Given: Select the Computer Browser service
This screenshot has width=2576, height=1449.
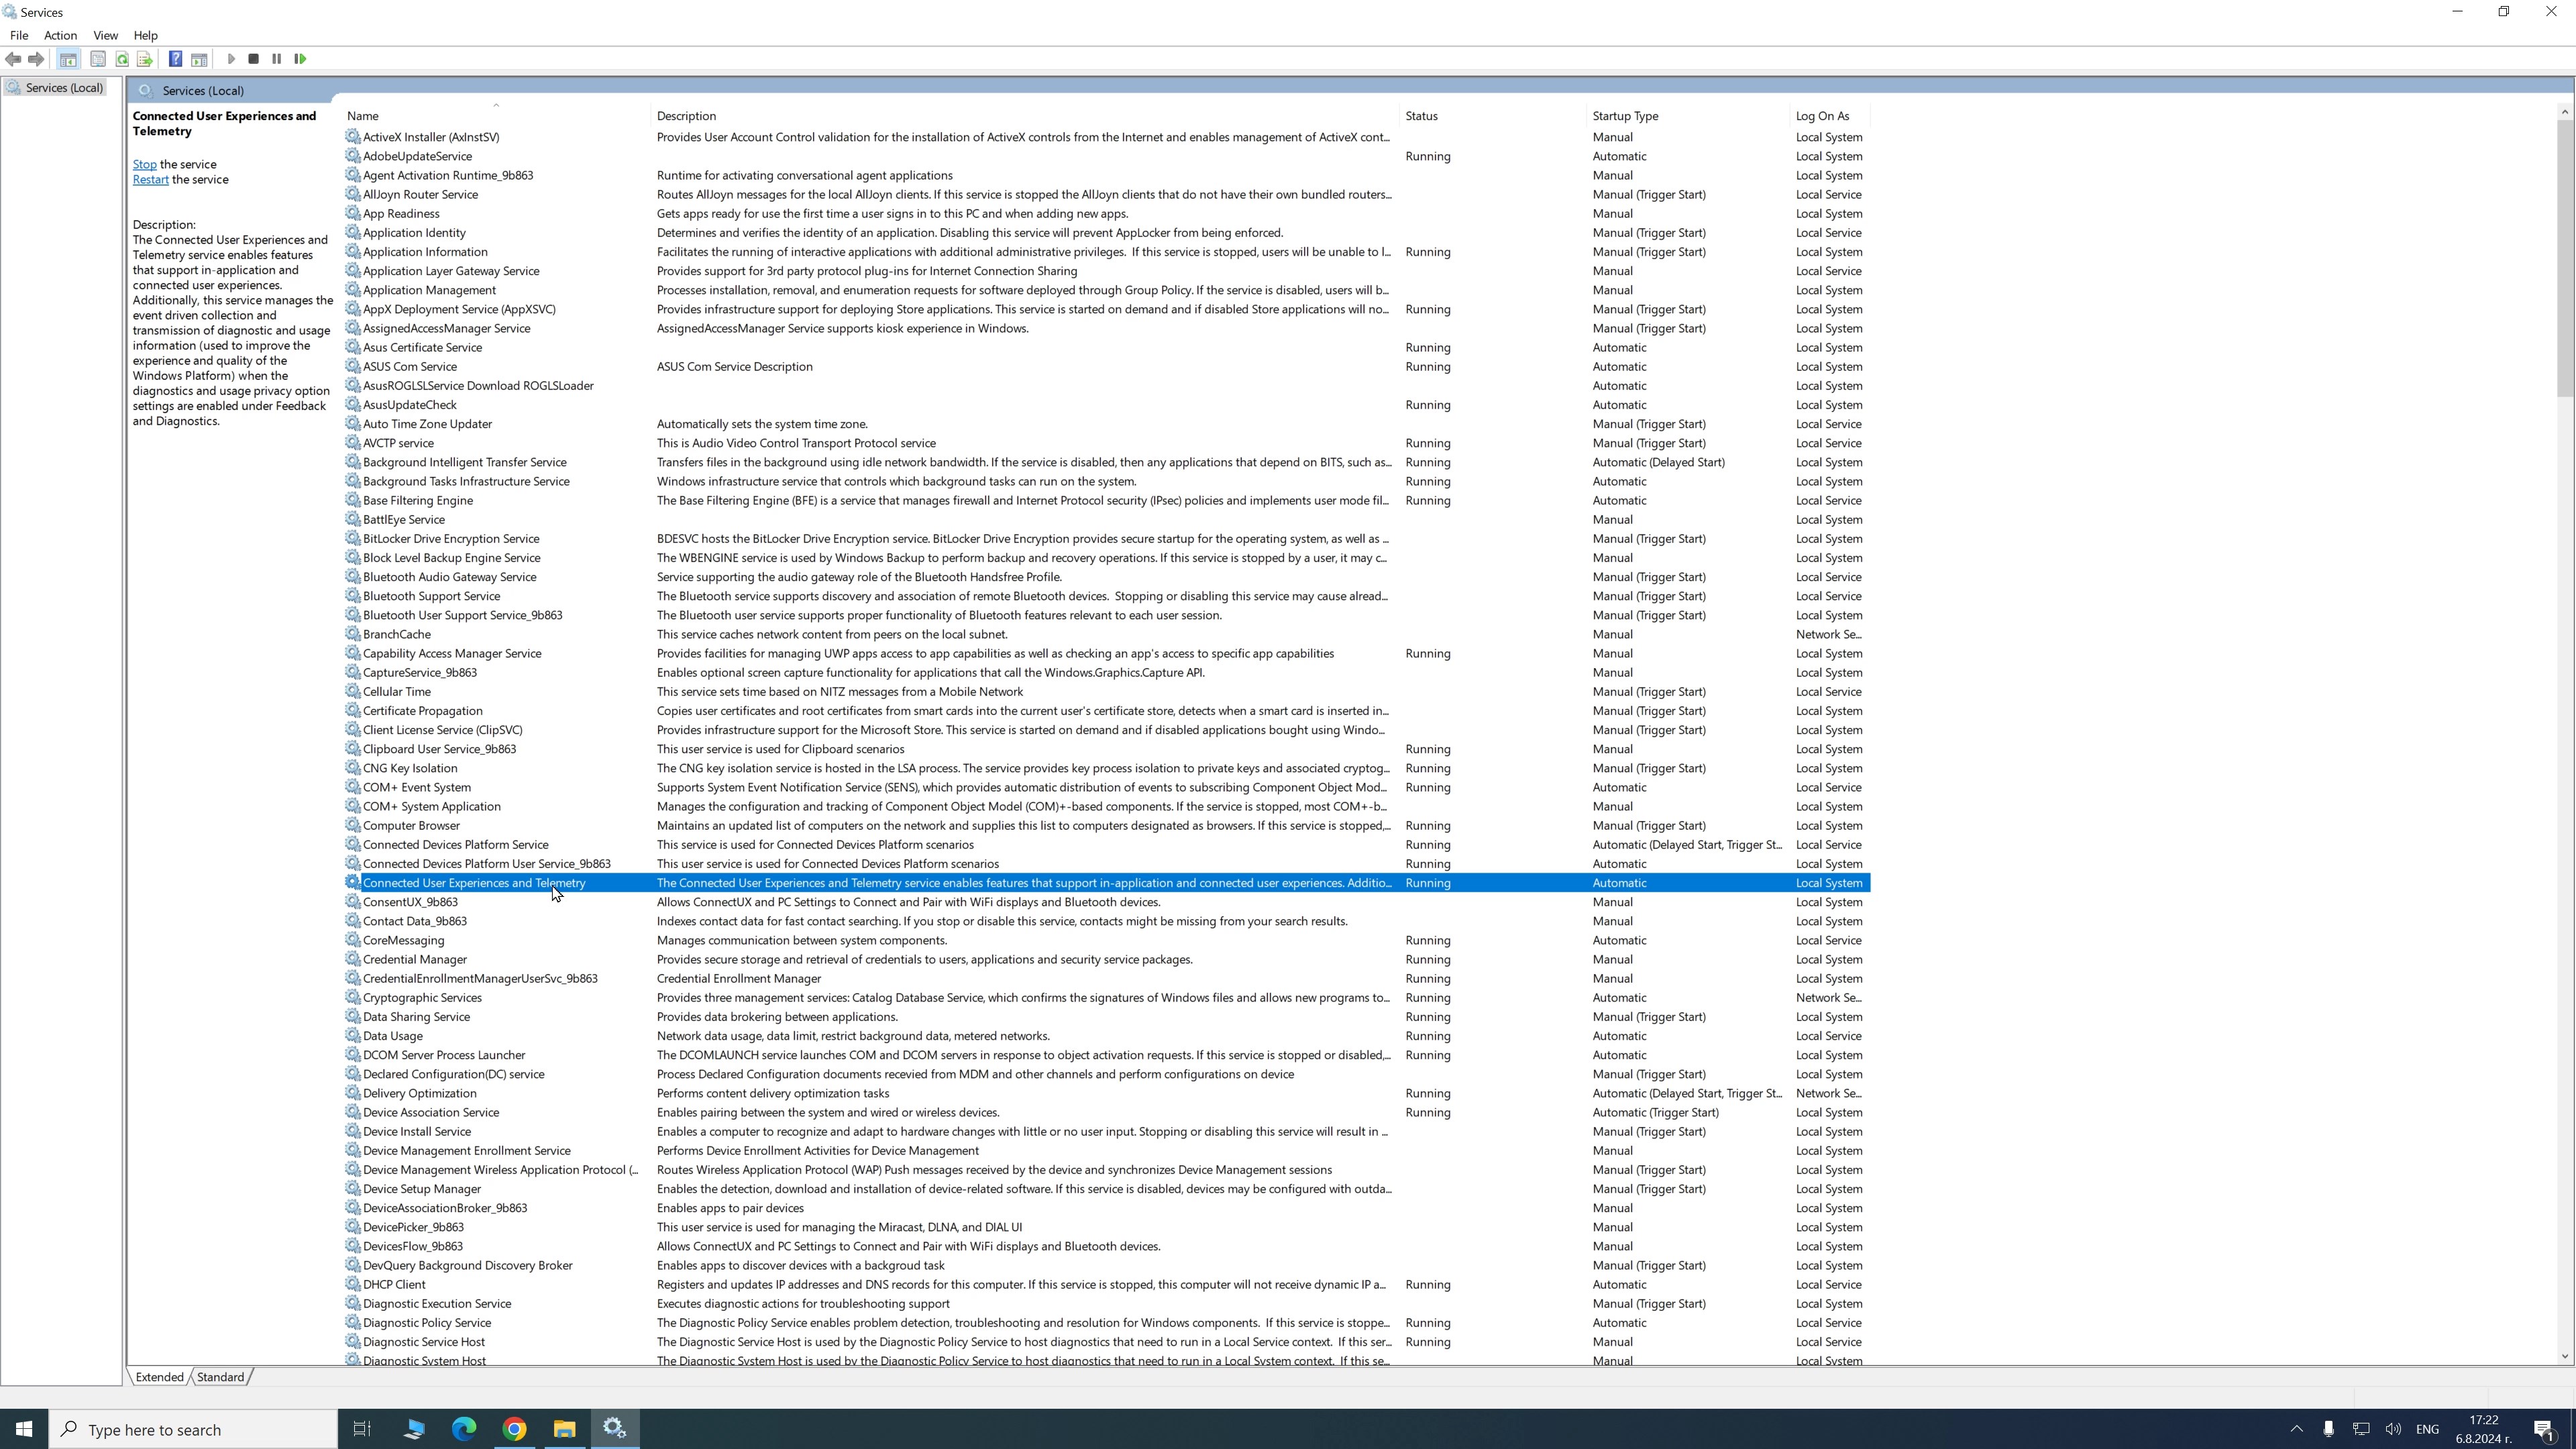Looking at the screenshot, I should (1106, 825).
